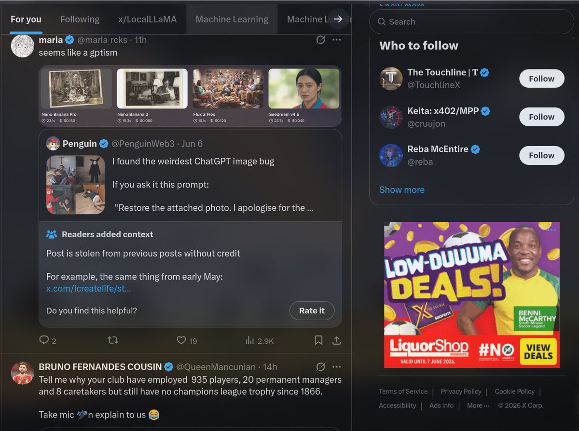The height and width of the screenshot is (431, 579).
Task: Click the Readers added context people icon
Action: click(x=52, y=234)
